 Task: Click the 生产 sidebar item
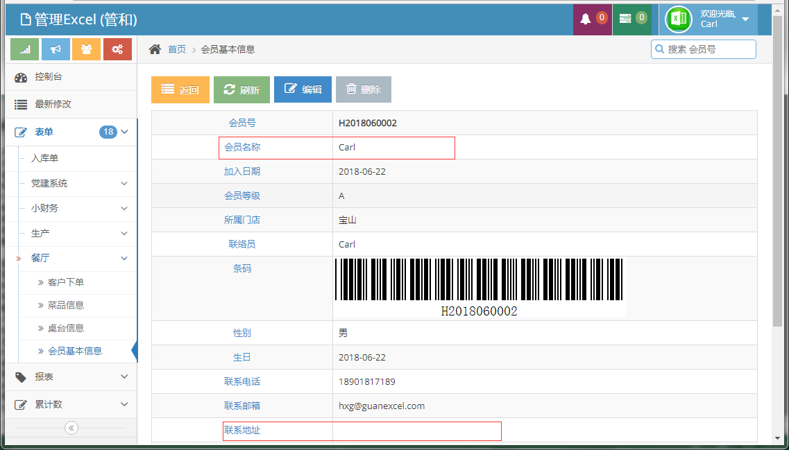pyautogui.click(x=40, y=233)
